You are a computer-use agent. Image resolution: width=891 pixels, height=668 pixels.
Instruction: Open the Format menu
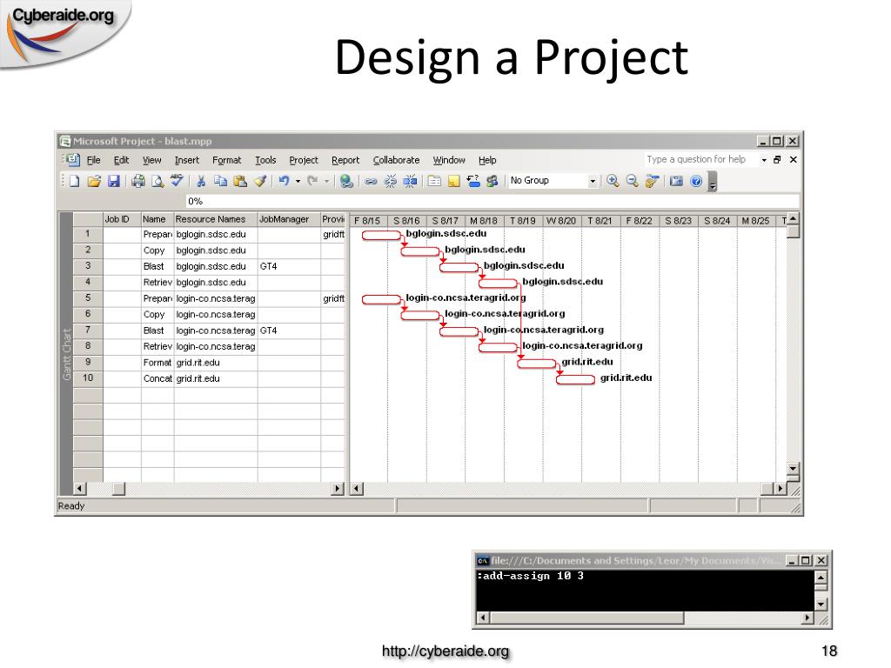coord(227,160)
